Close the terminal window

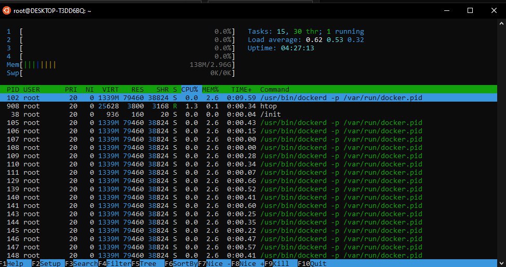pos(494,11)
